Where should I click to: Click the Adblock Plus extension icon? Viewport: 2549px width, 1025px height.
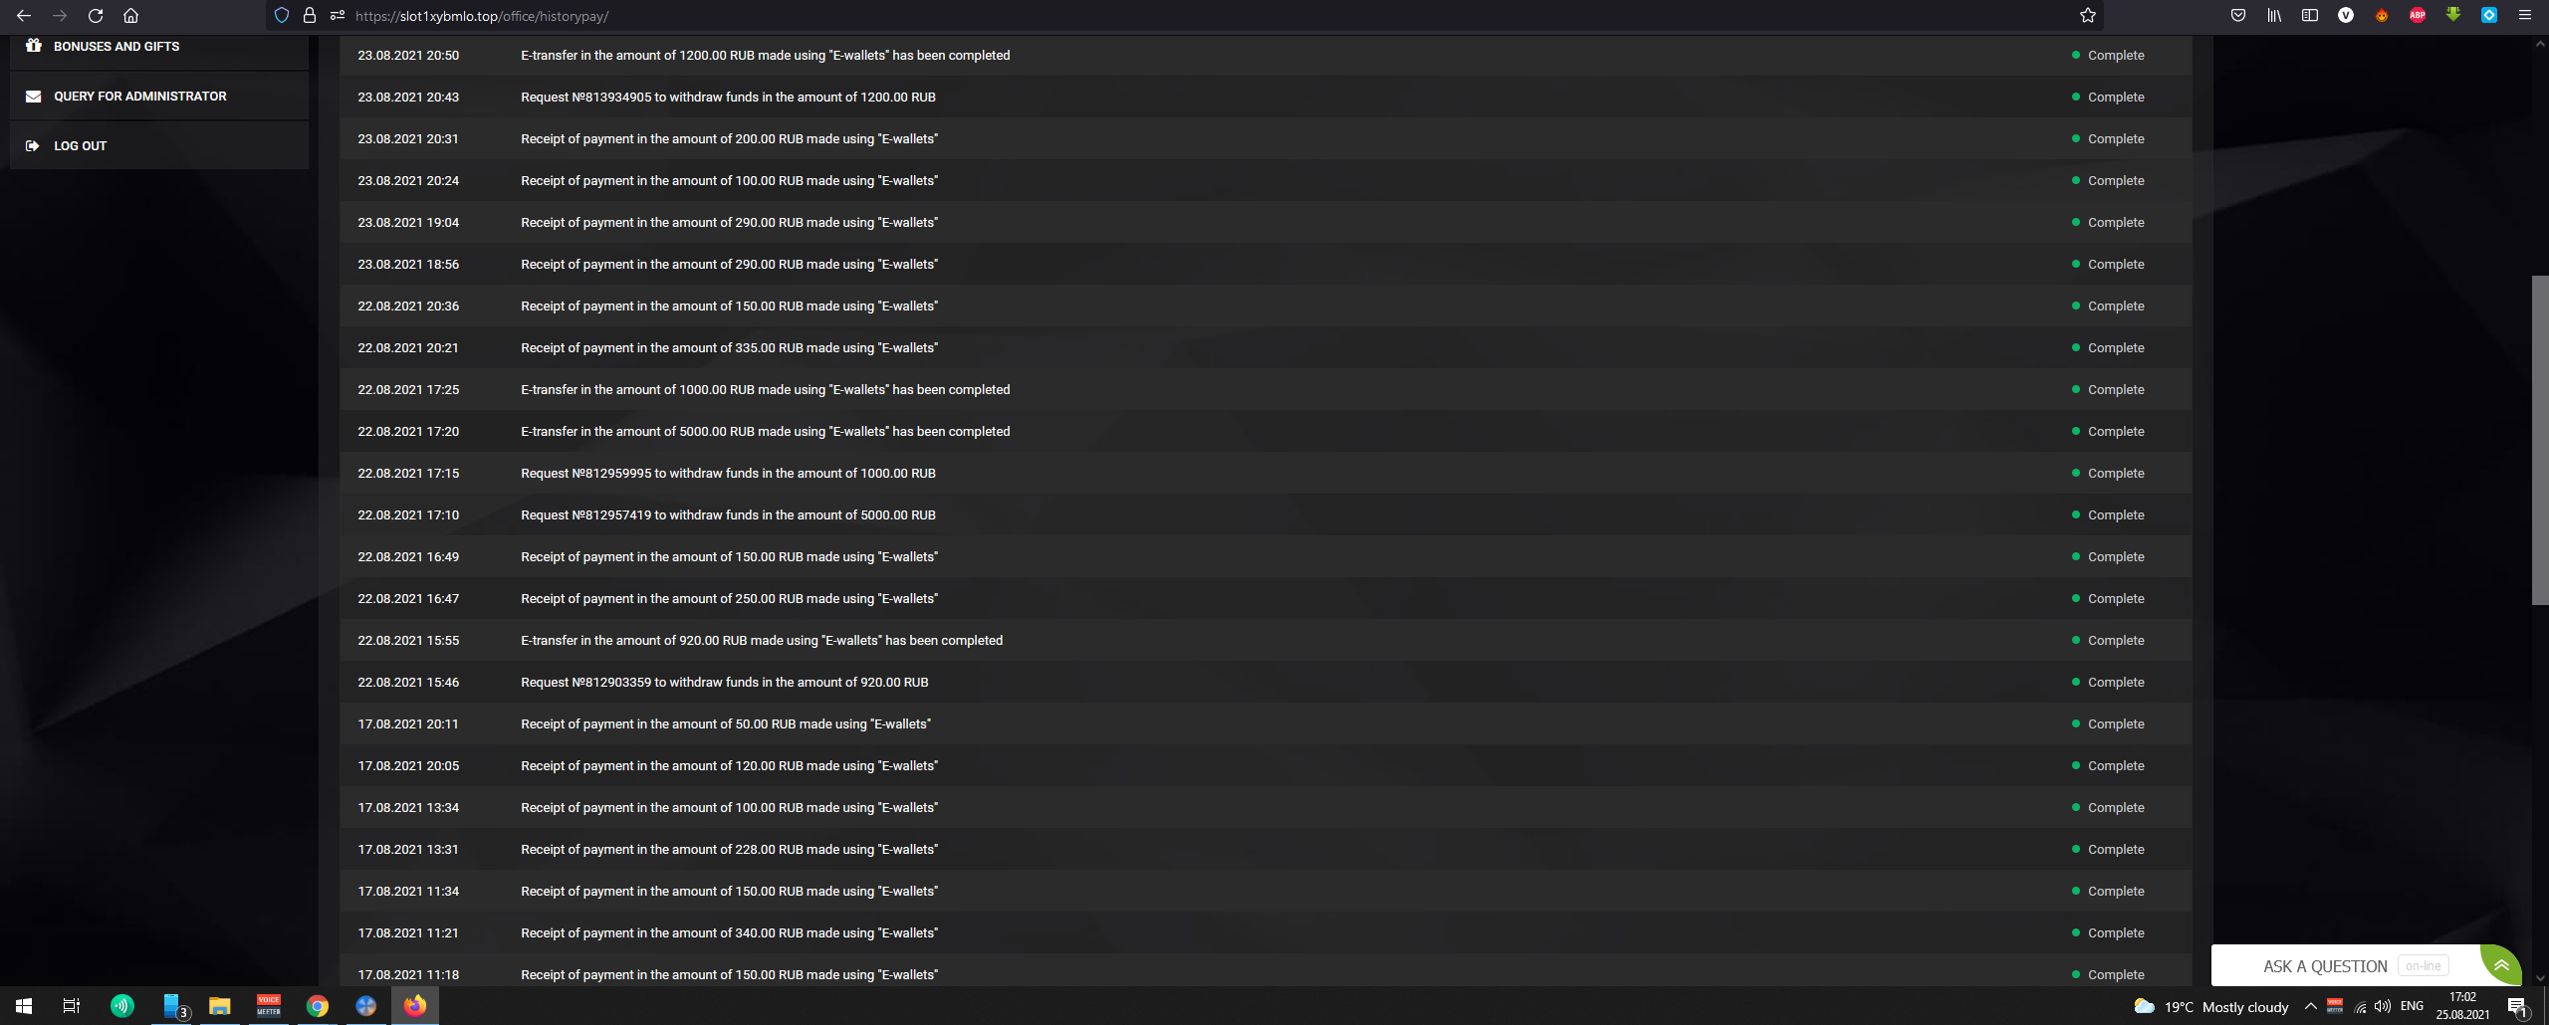pos(2418,15)
